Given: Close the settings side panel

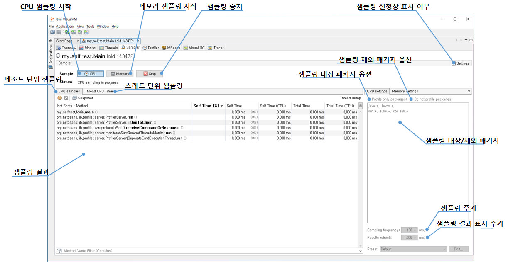Looking at the screenshot, I should click(469, 91).
